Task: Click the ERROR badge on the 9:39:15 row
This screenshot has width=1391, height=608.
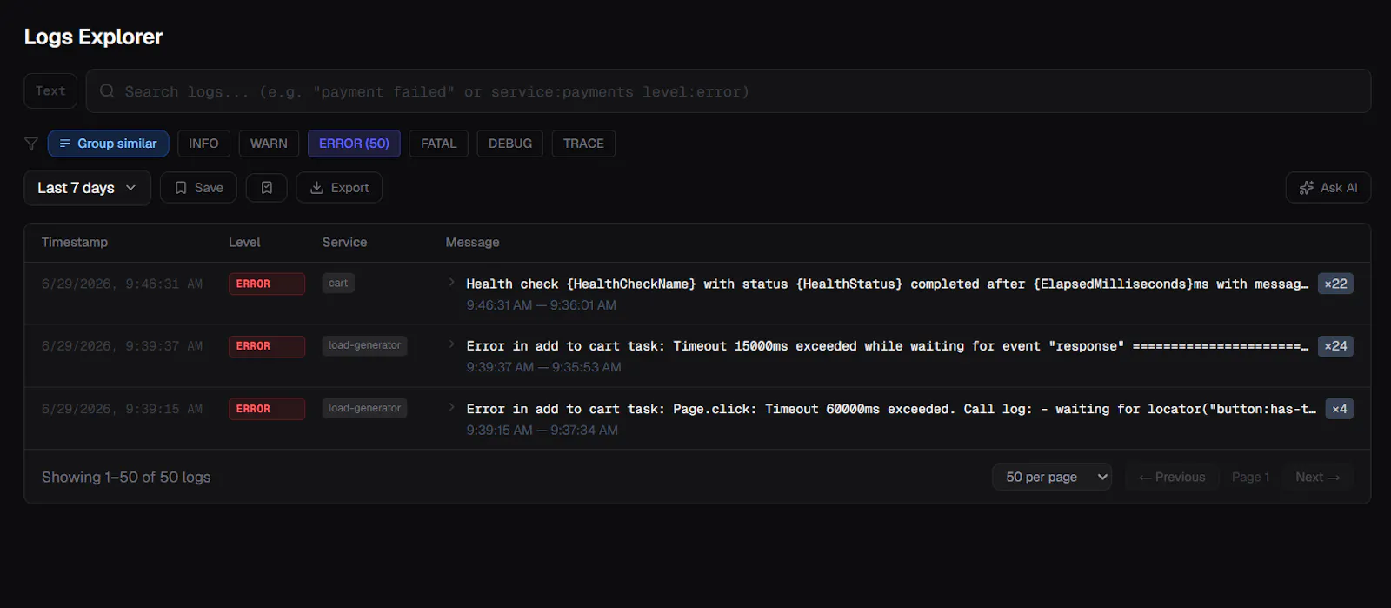Action: point(267,409)
